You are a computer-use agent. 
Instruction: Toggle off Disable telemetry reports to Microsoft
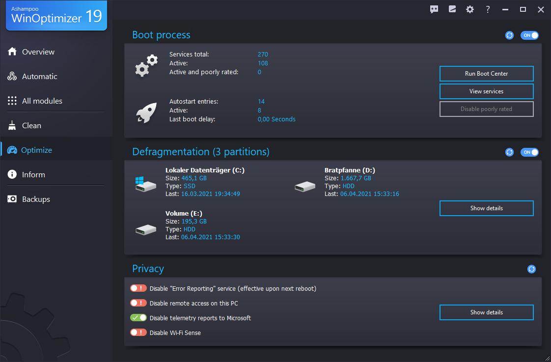coord(138,317)
